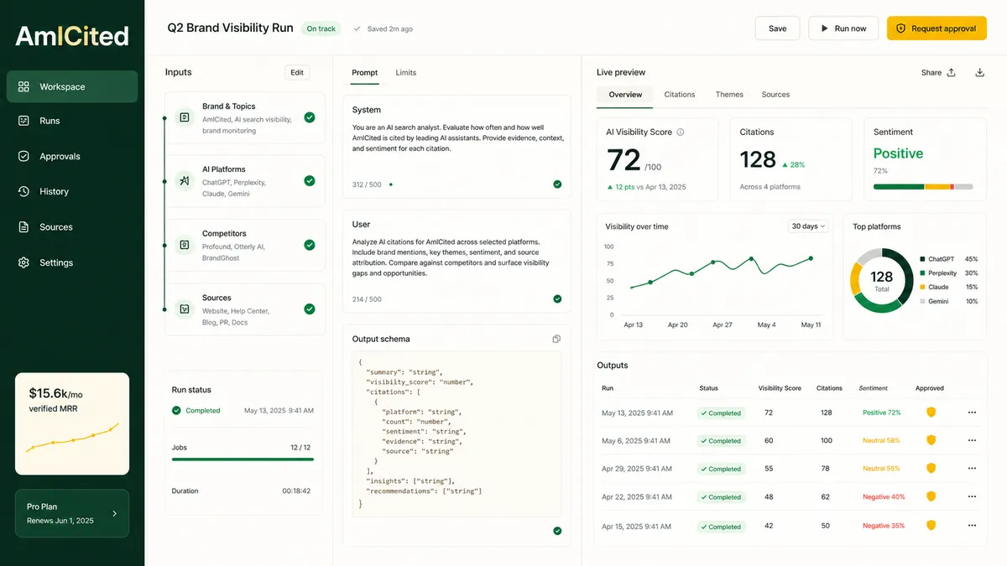This screenshot has width=1007, height=566.
Task: Toggle Sources card green checkmark
Action: coord(310,309)
